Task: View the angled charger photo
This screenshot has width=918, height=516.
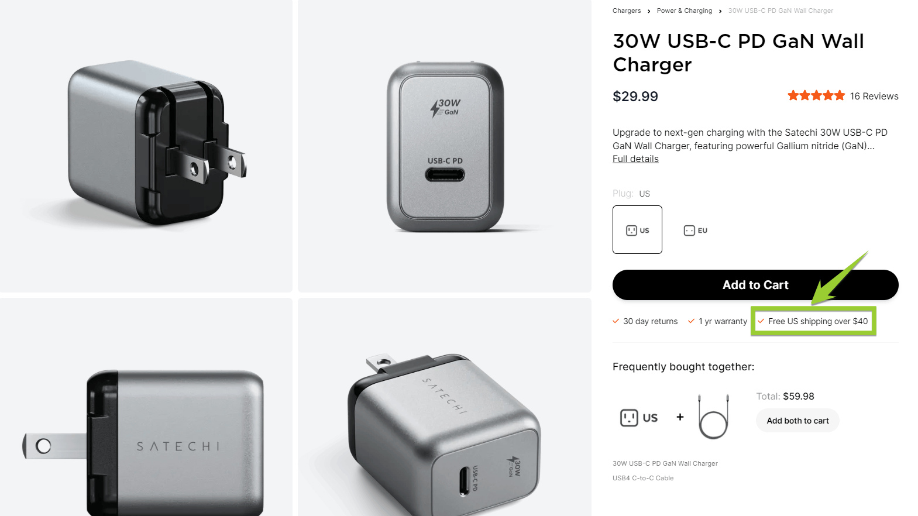Action: (x=445, y=407)
